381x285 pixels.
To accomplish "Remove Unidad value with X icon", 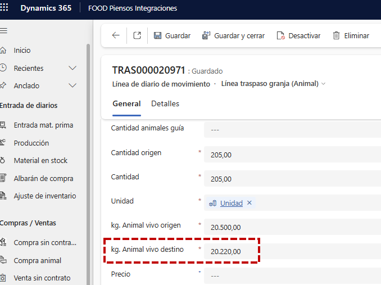I will pos(250,203).
